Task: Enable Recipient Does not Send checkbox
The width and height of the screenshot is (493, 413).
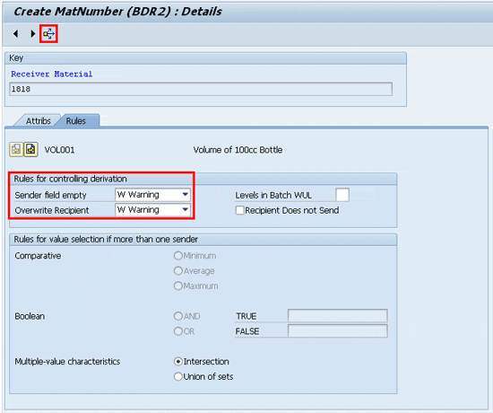Action: [240, 210]
